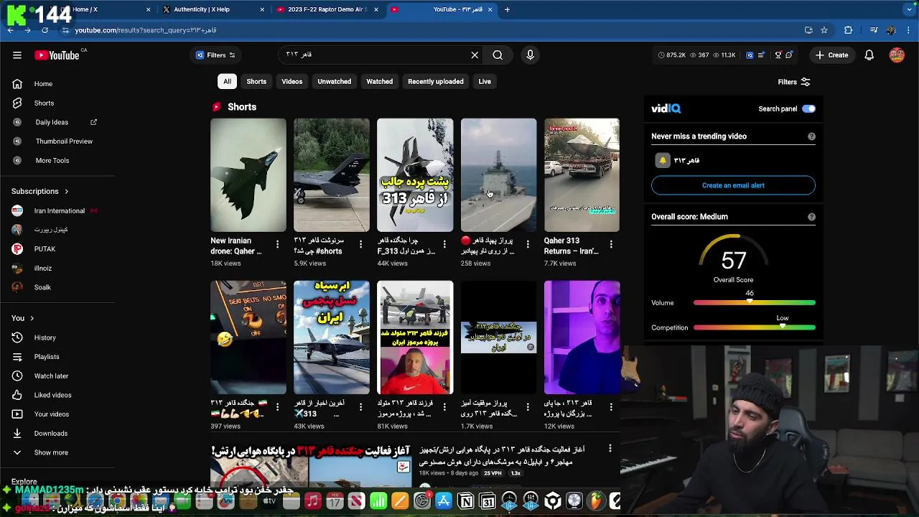Open the Filters control at right of the chips
The height and width of the screenshot is (517, 919).
[794, 82]
